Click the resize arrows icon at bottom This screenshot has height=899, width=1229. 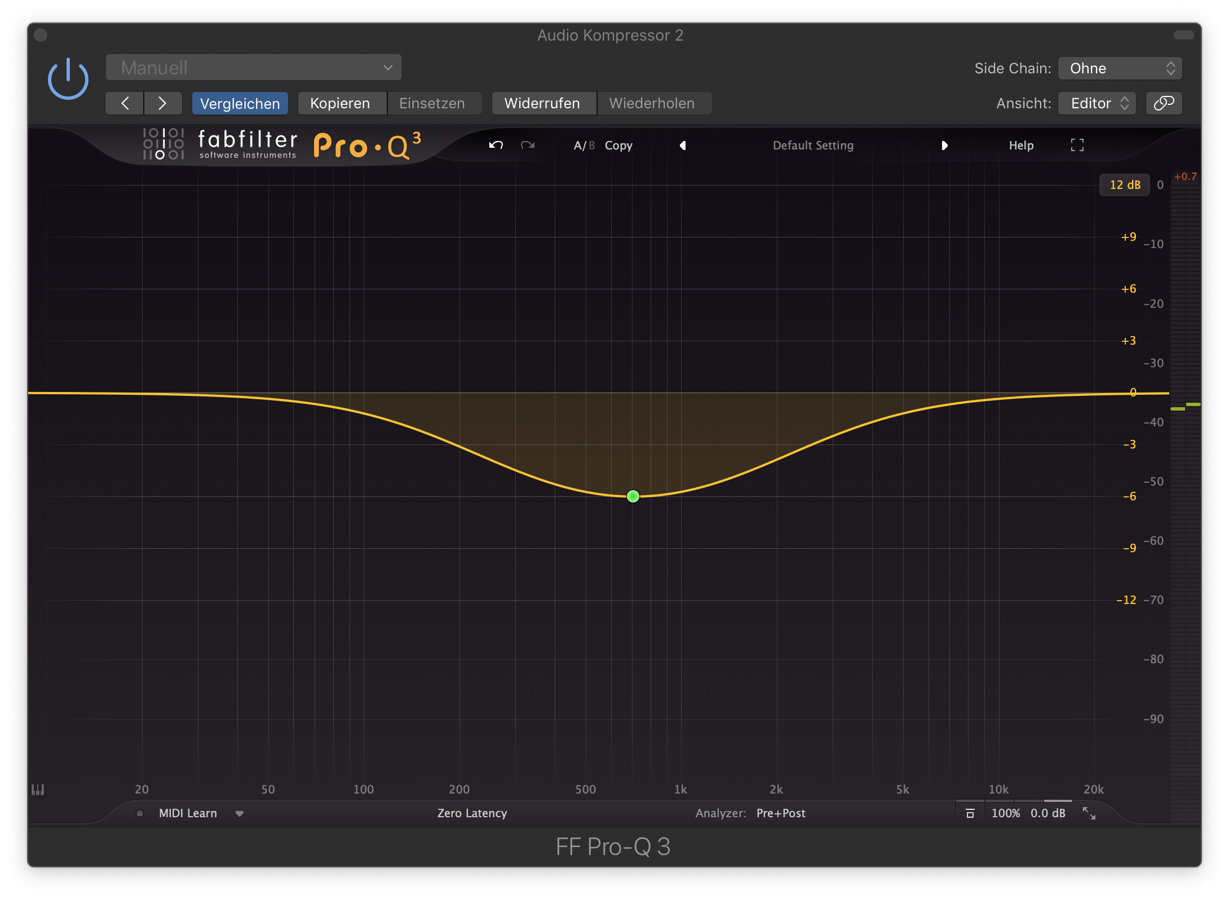point(1089,813)
